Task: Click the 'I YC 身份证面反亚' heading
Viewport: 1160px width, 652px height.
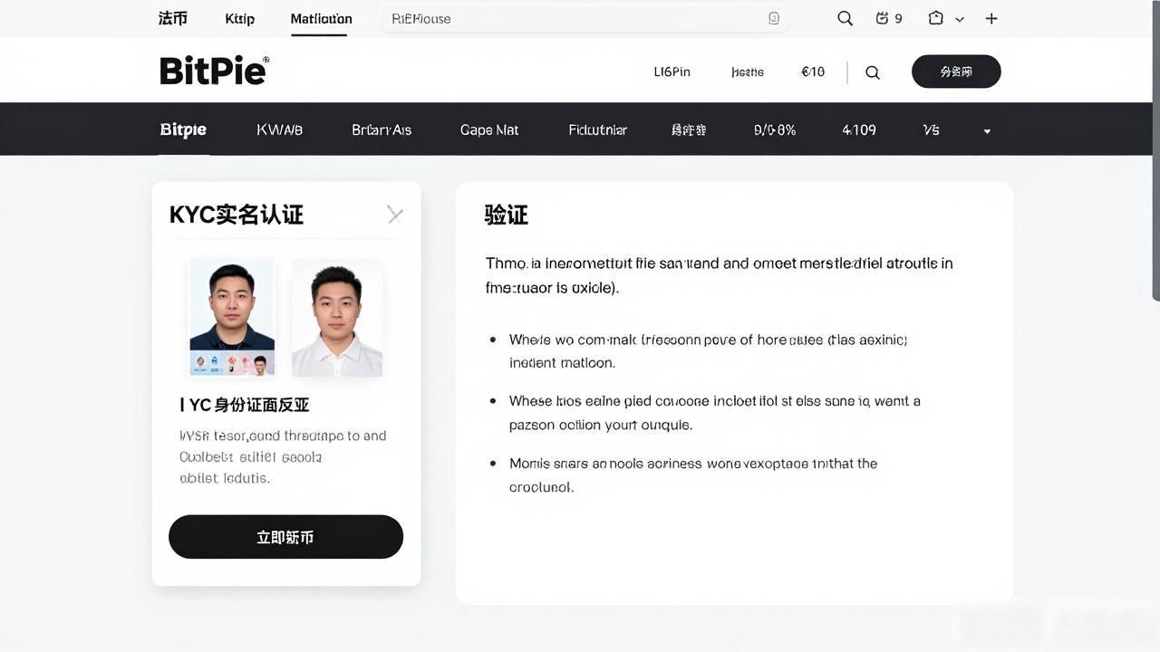Action: [x=245, y=405]
